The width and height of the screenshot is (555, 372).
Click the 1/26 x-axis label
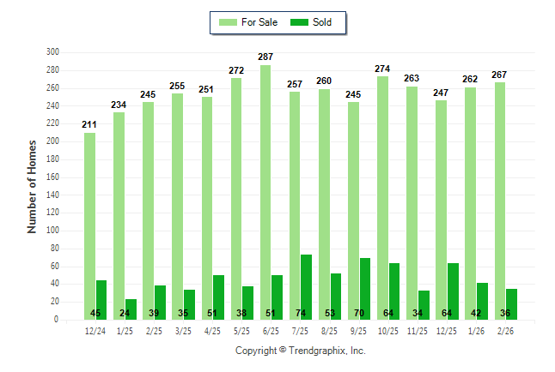click(476, 332)
